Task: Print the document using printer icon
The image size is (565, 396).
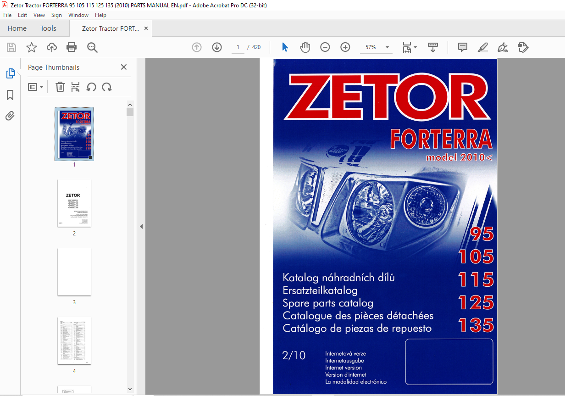Action: 72,47
